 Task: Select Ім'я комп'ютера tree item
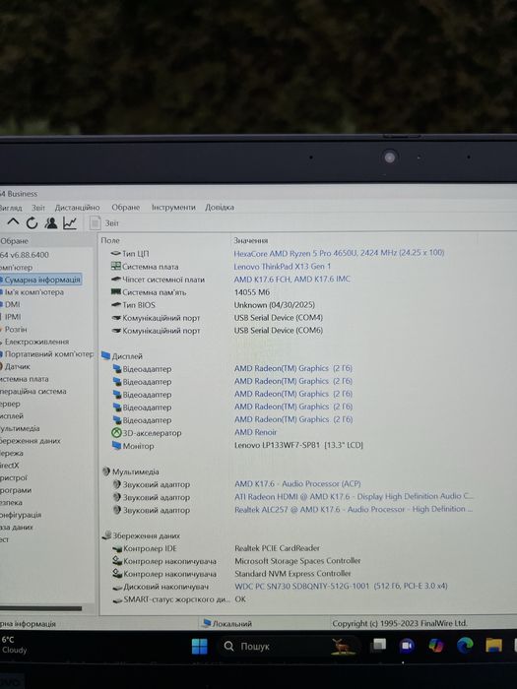tap(33, 291)
